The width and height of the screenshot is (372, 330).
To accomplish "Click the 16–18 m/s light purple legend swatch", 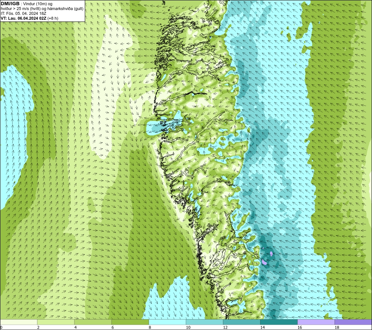I will point(316,322).
